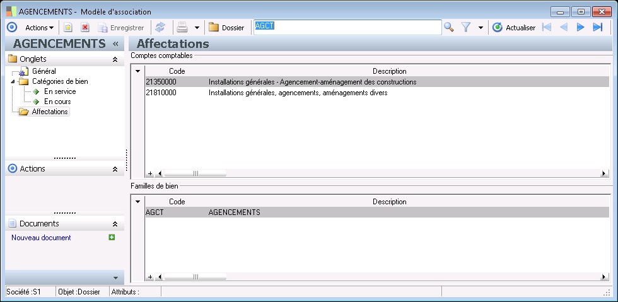Viewport: 618px width, 302px height.
Task: Click the red delete icon in toolbar
Action: [85, 28]
